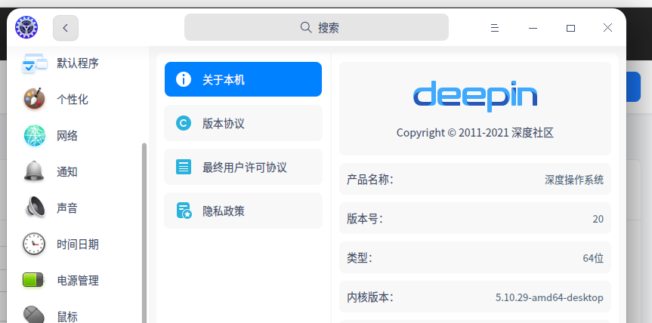Click the sidebar vertical scrollbar
Viewport: 652px width, 323px height.
pos(144,232)
